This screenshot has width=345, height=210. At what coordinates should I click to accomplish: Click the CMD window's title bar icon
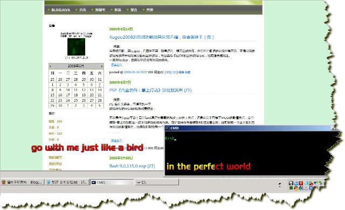(x=167, y=128)
